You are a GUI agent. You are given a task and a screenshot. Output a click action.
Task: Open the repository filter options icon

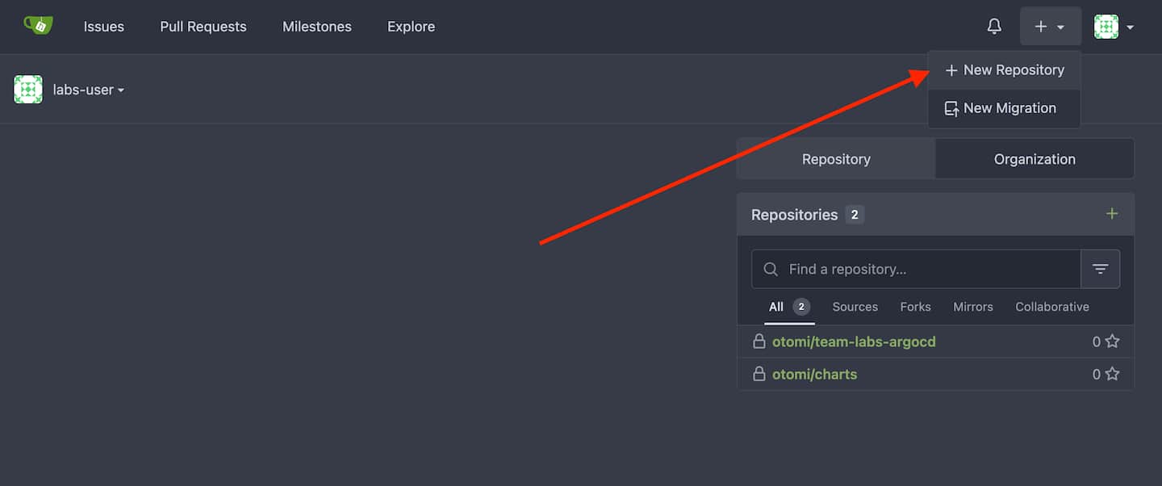tap(1100, 269)
